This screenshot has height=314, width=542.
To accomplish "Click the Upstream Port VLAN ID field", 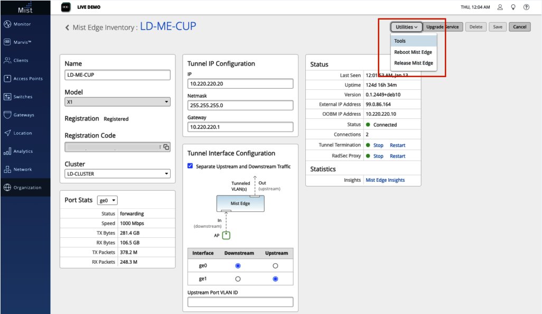I will 240,302.
